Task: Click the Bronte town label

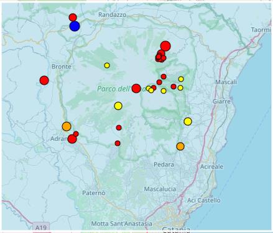Action: coord(61,67)
